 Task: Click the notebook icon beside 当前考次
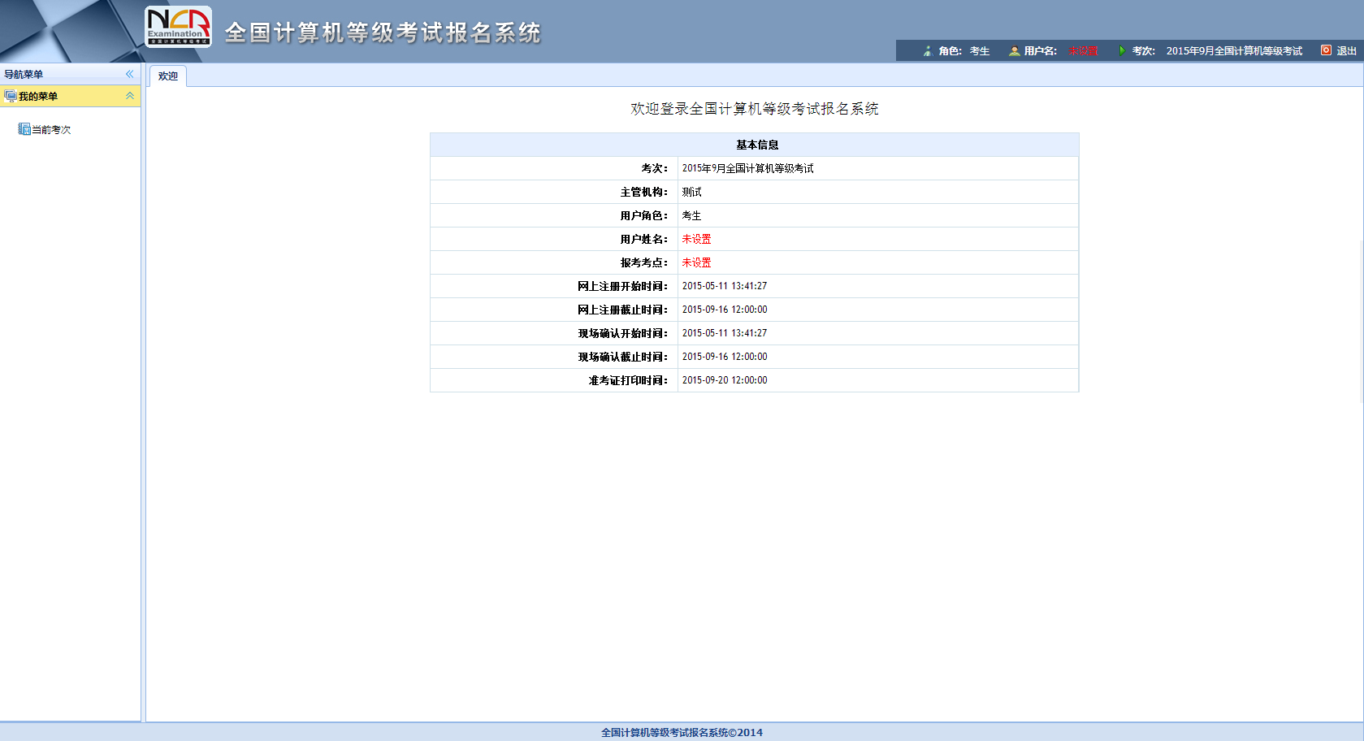tap(24, 129)
